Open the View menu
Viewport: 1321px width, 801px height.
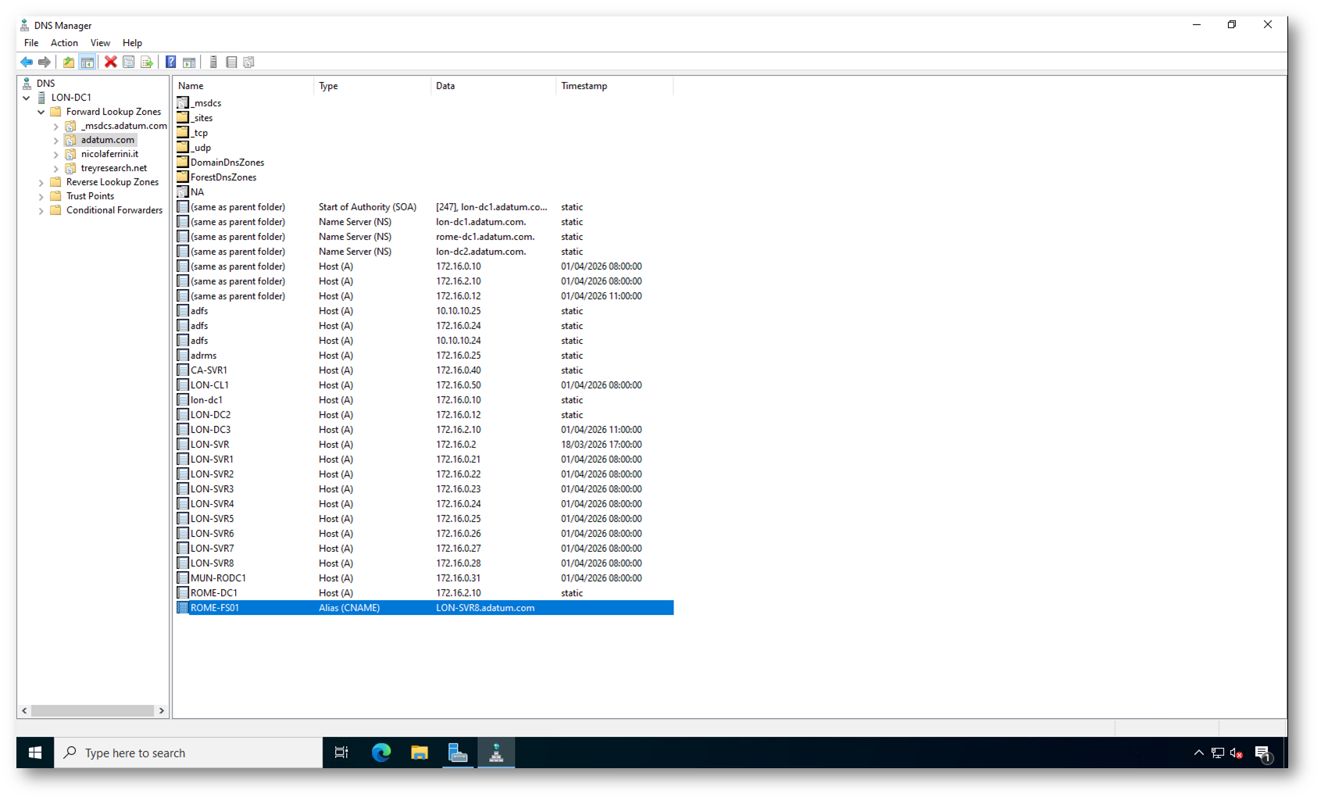(x=100, y=43)
